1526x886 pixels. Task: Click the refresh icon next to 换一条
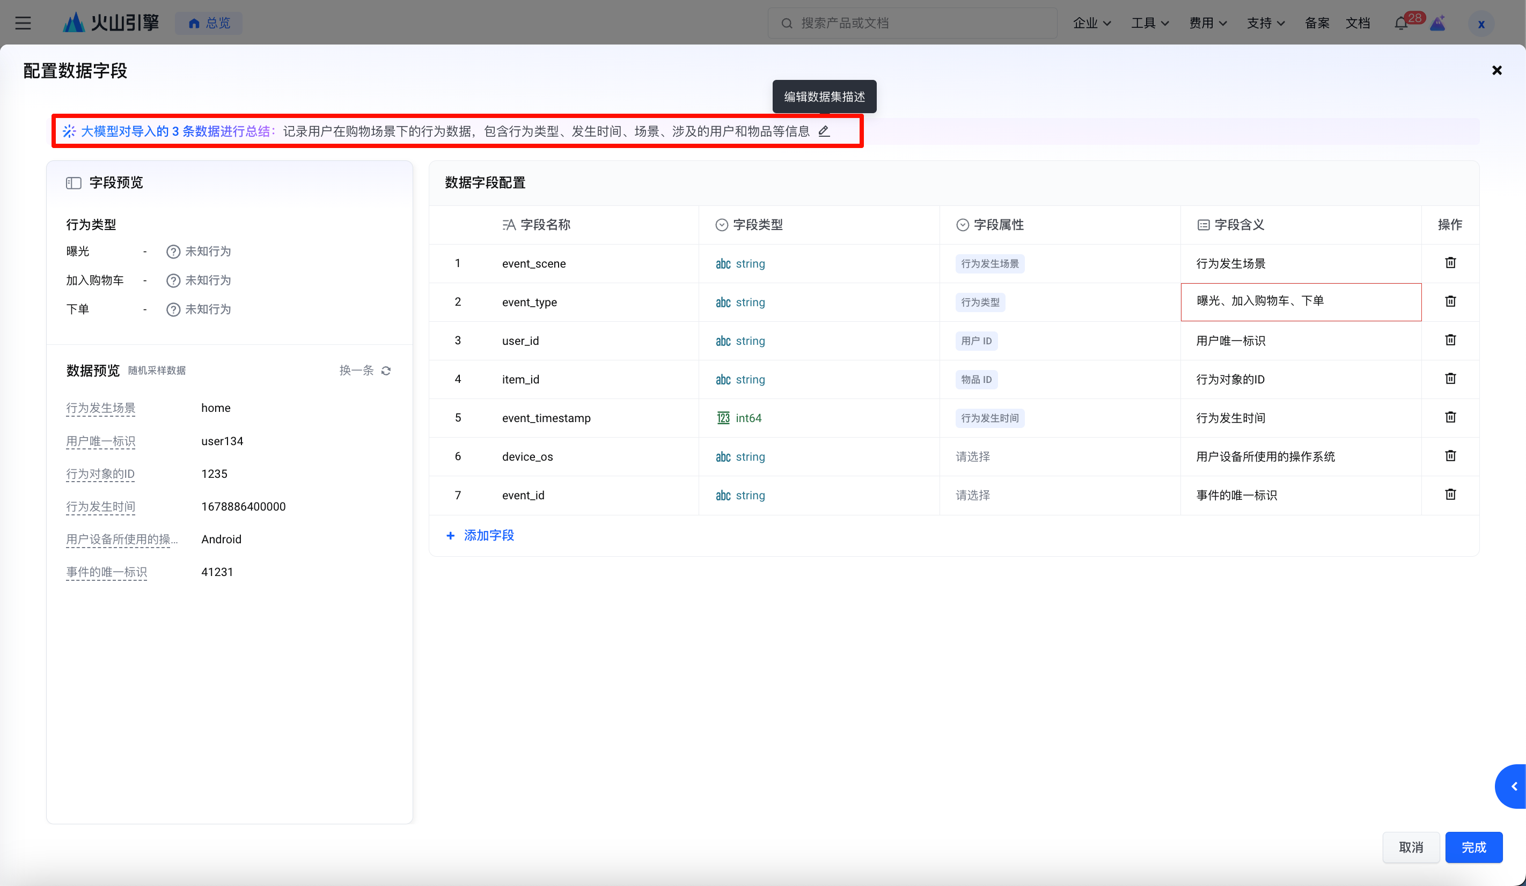click(386, 371)
